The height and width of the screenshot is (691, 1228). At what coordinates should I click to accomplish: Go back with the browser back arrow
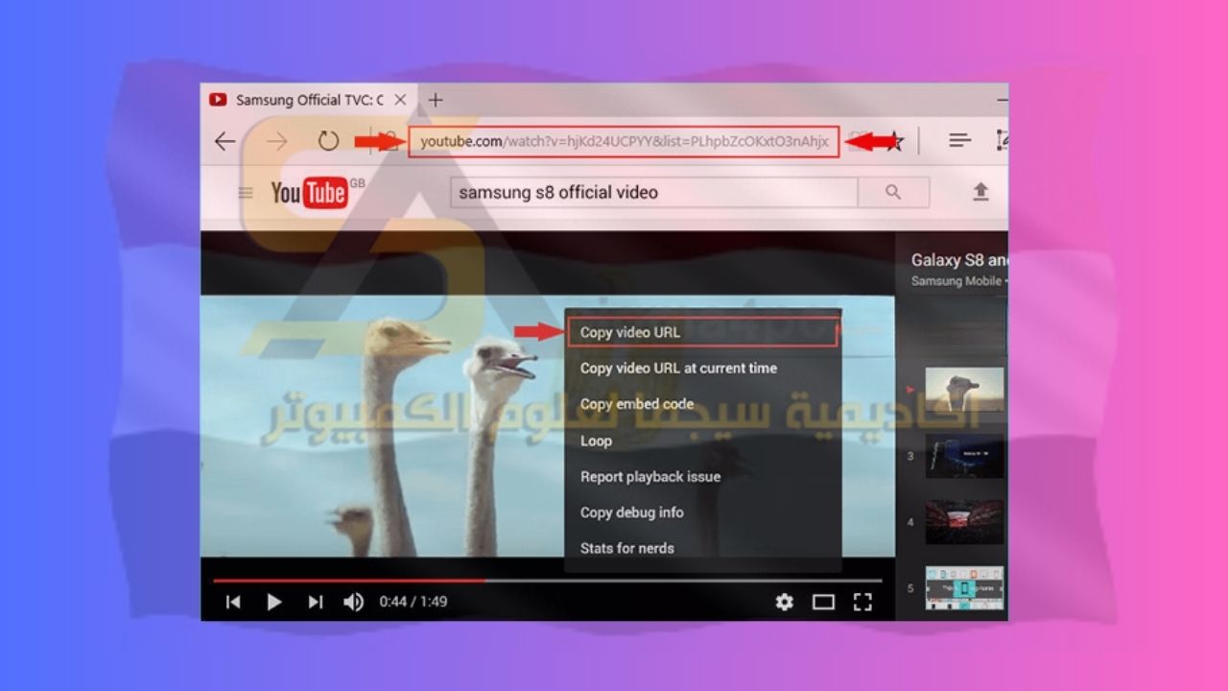tap(224, 142)
